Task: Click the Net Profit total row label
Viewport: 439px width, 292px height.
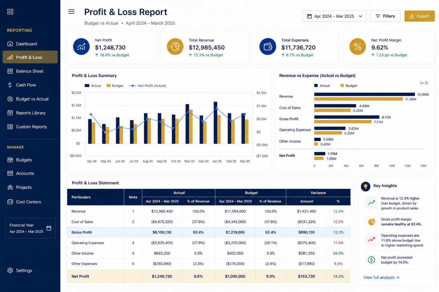Action: tap(80, 276)
